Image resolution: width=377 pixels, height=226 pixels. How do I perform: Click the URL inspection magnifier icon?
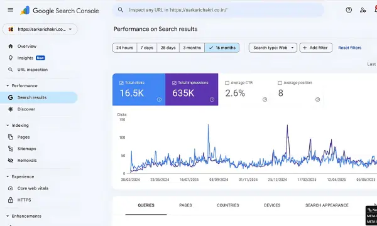(x=11, y=70)
